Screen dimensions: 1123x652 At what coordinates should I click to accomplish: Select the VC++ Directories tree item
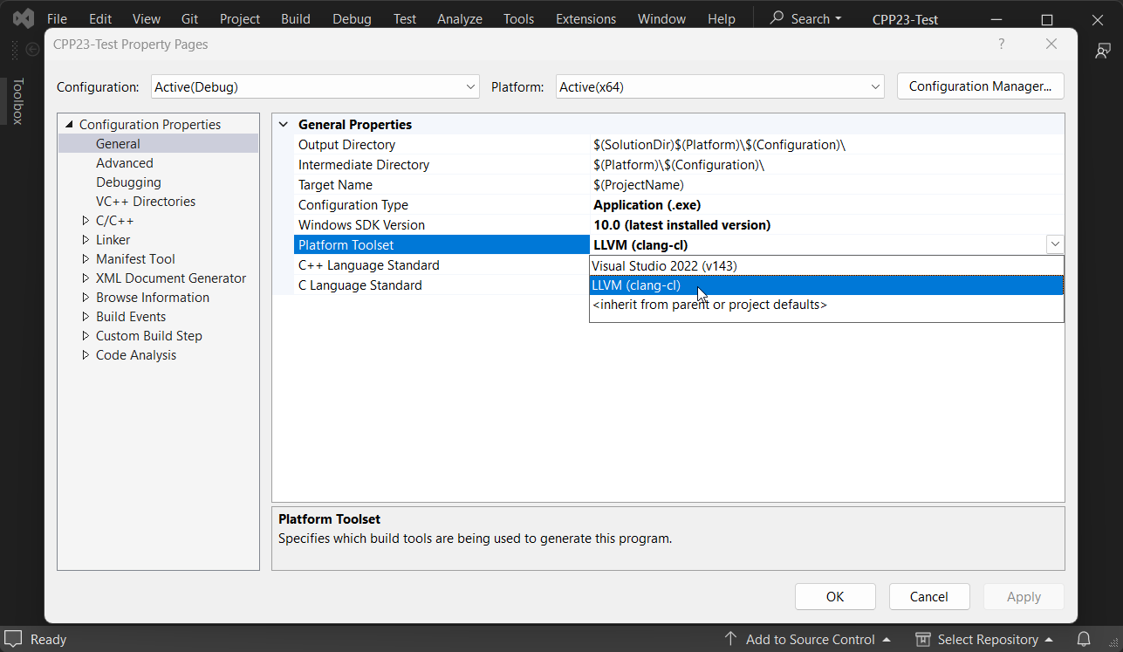[x=146, y=202]
